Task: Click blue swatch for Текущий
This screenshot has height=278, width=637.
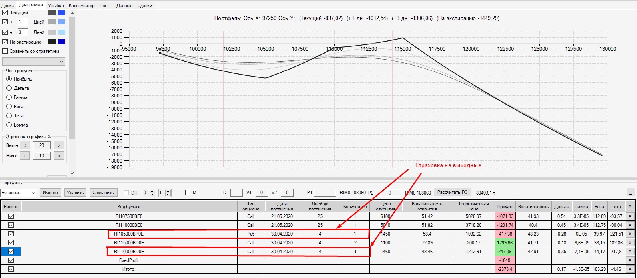Action: coord(62,13)
